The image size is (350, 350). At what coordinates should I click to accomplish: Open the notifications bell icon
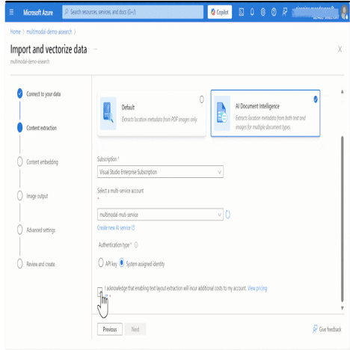click(252, 12)
